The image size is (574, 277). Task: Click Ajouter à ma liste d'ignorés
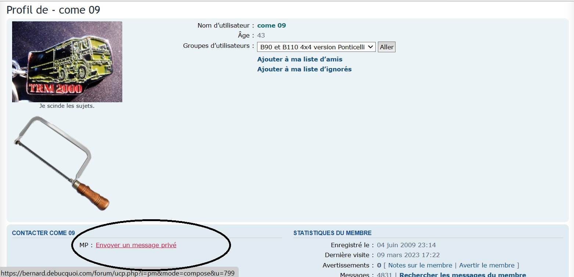click(x=304, y=69)
